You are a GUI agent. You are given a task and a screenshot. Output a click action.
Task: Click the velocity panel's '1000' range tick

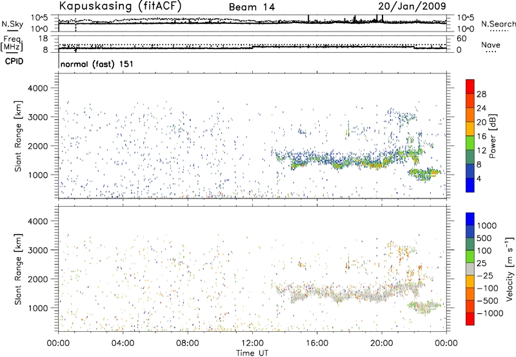coord(37,308)
